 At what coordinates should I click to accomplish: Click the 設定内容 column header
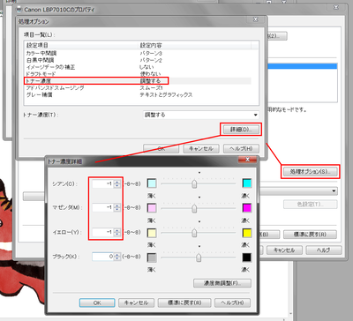pyautogui.click(x=195, y=45)
